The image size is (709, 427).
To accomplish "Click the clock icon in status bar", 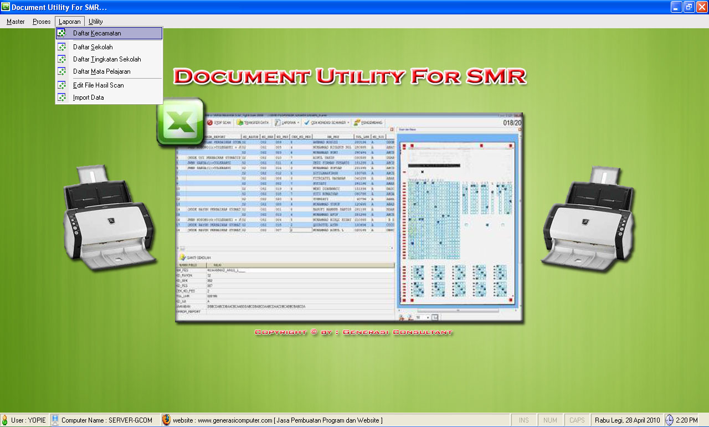I will tap(669, 420).
